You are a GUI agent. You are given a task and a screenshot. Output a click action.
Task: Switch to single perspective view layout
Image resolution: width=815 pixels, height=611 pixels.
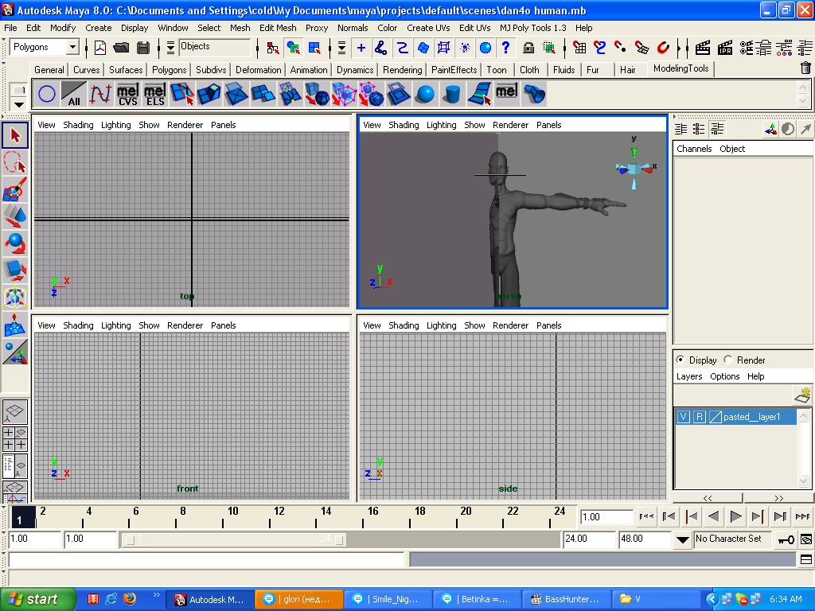15,411
